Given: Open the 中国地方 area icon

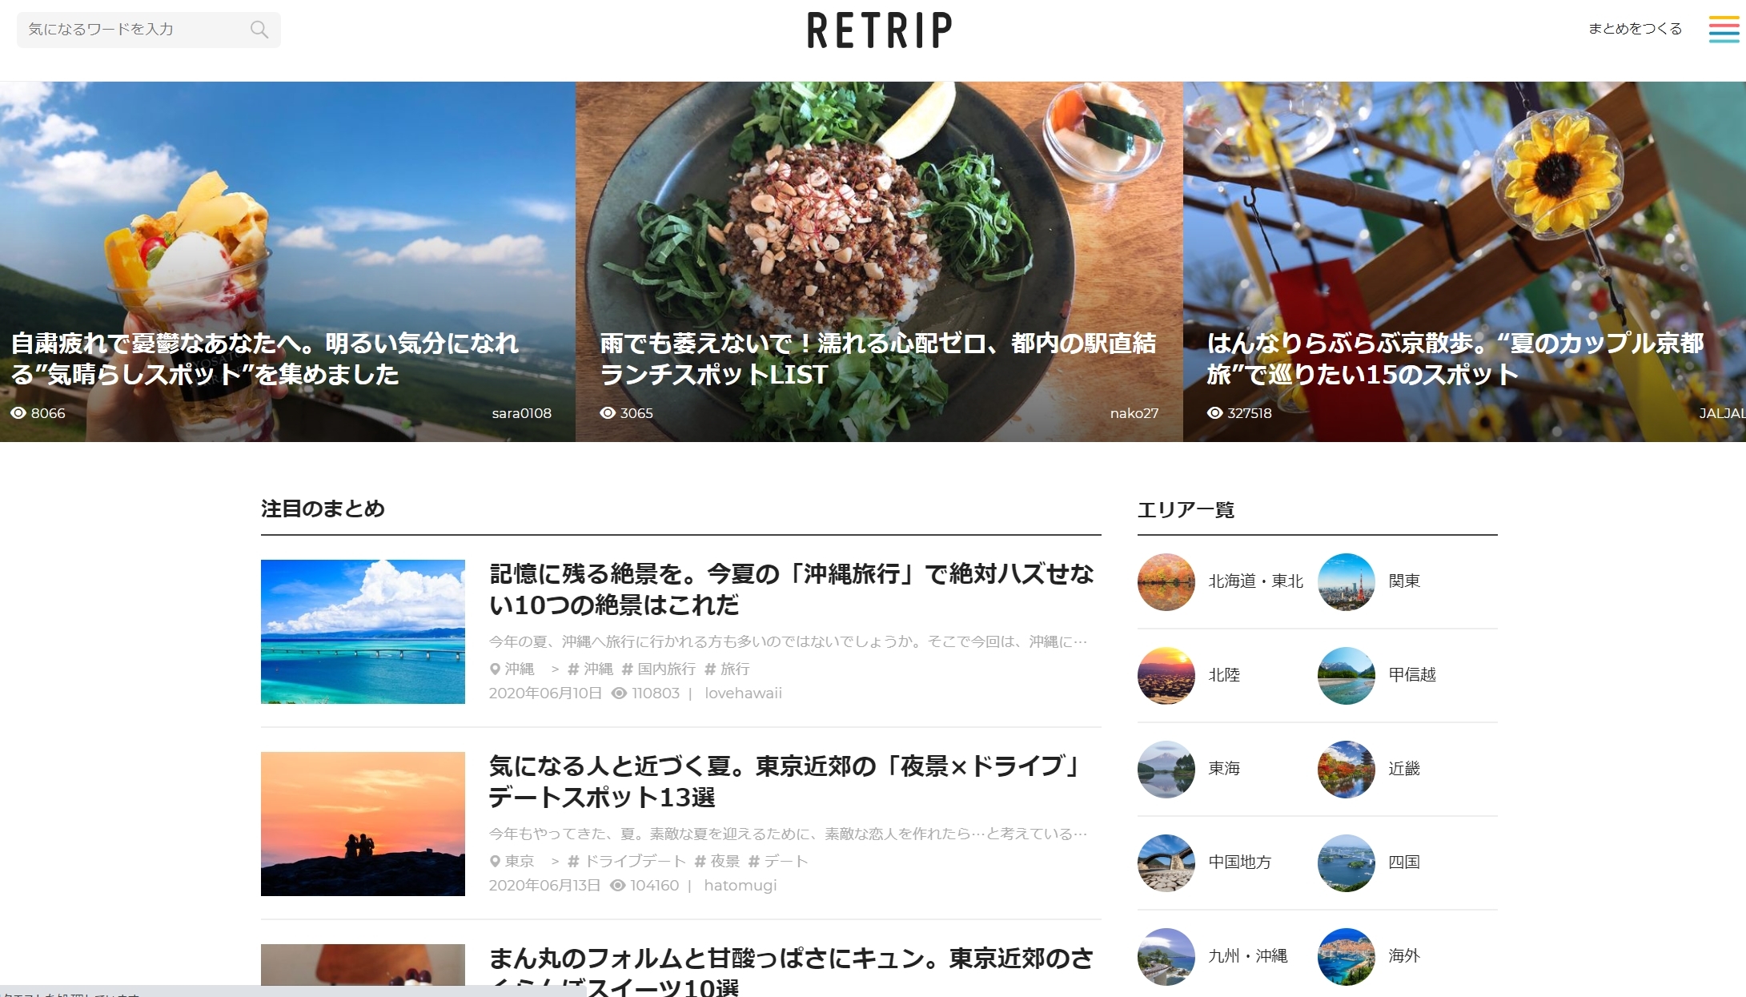Looking at the screenshot, I should pyautogui.click(x=1166, y=862).
